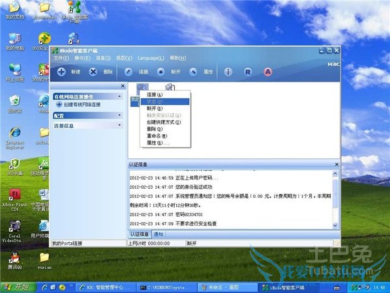390x293 pixels.
Task: Click 上网计时 000:00:00 status field
Action: 156,243
